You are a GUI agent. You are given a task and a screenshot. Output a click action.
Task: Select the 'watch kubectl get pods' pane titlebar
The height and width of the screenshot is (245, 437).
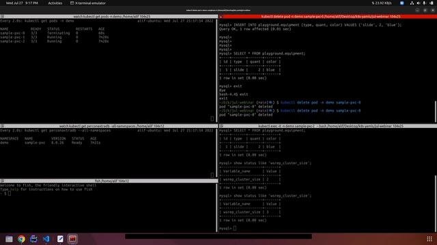pyautogui.click(x=109, y=16)
